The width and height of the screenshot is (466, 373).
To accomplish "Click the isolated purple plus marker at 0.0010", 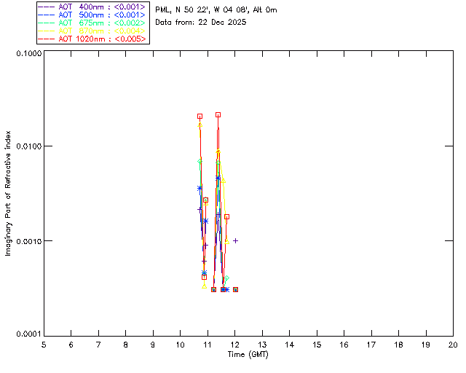I will 235,240.
